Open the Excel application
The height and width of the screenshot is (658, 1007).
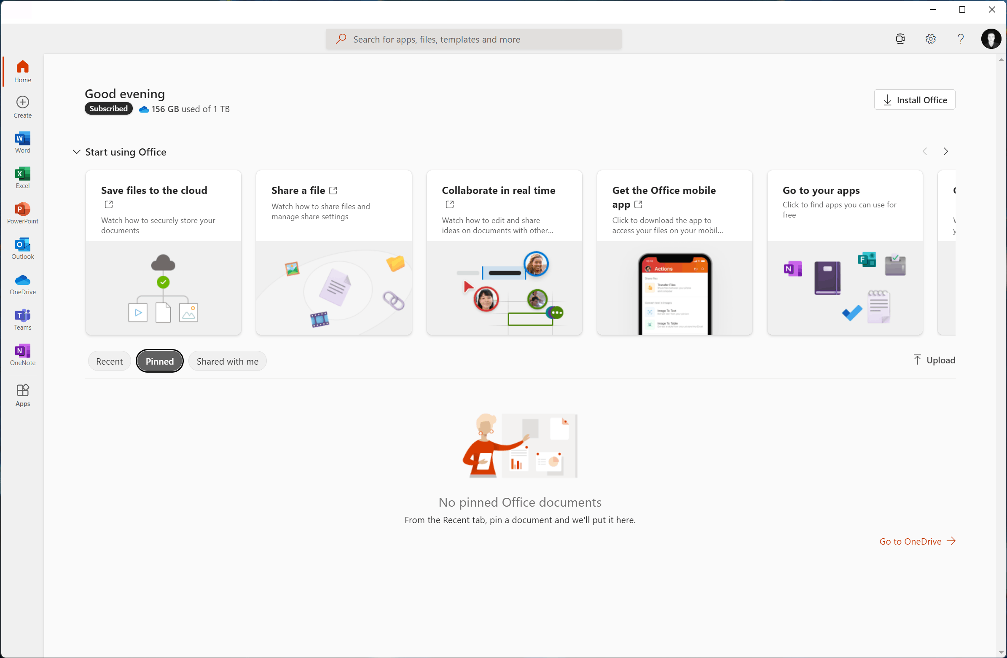click(23, 179)
